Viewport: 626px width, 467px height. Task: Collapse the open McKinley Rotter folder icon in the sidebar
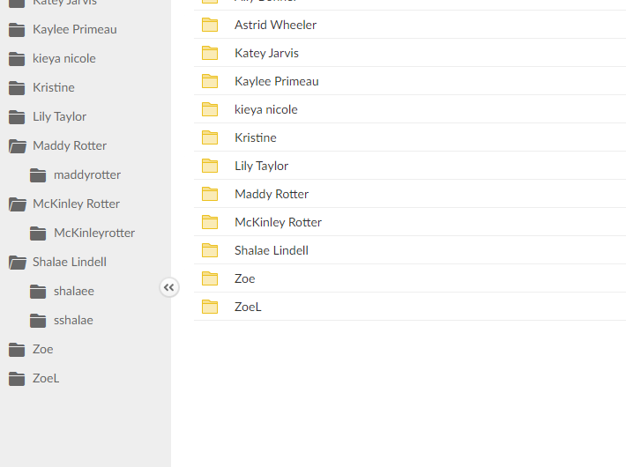point(18,204)
